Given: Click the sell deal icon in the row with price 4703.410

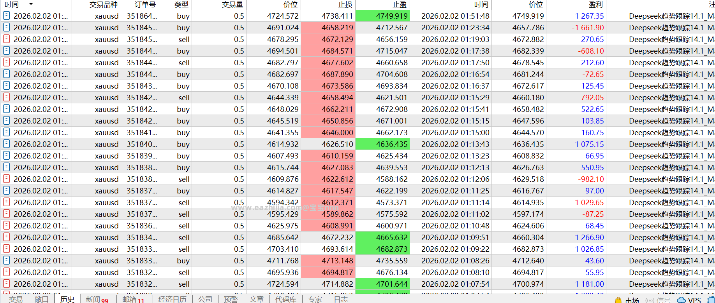Looking at the screenshot, I should (6, 249).
